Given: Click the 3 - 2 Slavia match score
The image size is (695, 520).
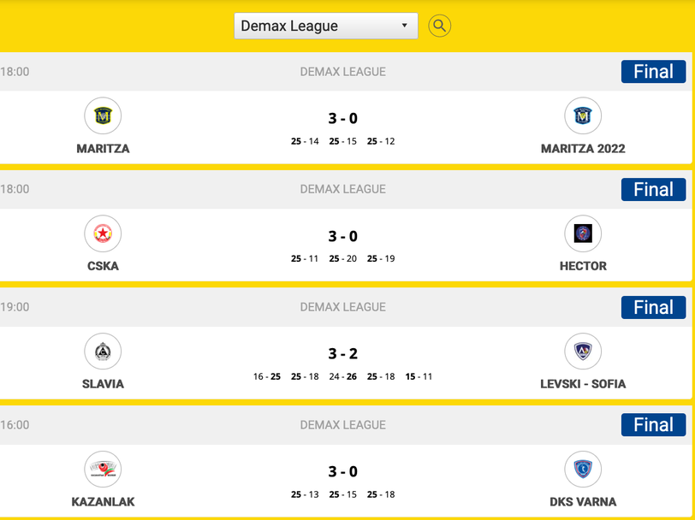Looking at the screenshot, I should [x=342, y=354].
